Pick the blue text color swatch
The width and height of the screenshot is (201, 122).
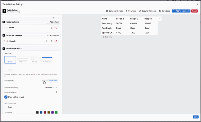41,112
